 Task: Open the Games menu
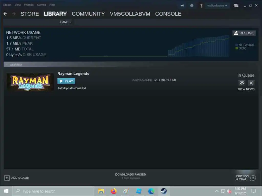pos(41,5)
